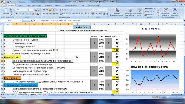Open Сортировка и фильтр menu
Image resolution: width=185 pixels, height=104 pixels.
(166, 12)
